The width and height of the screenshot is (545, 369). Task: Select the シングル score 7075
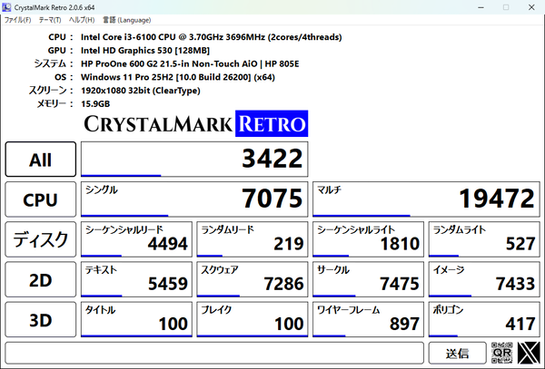point(272,199)
